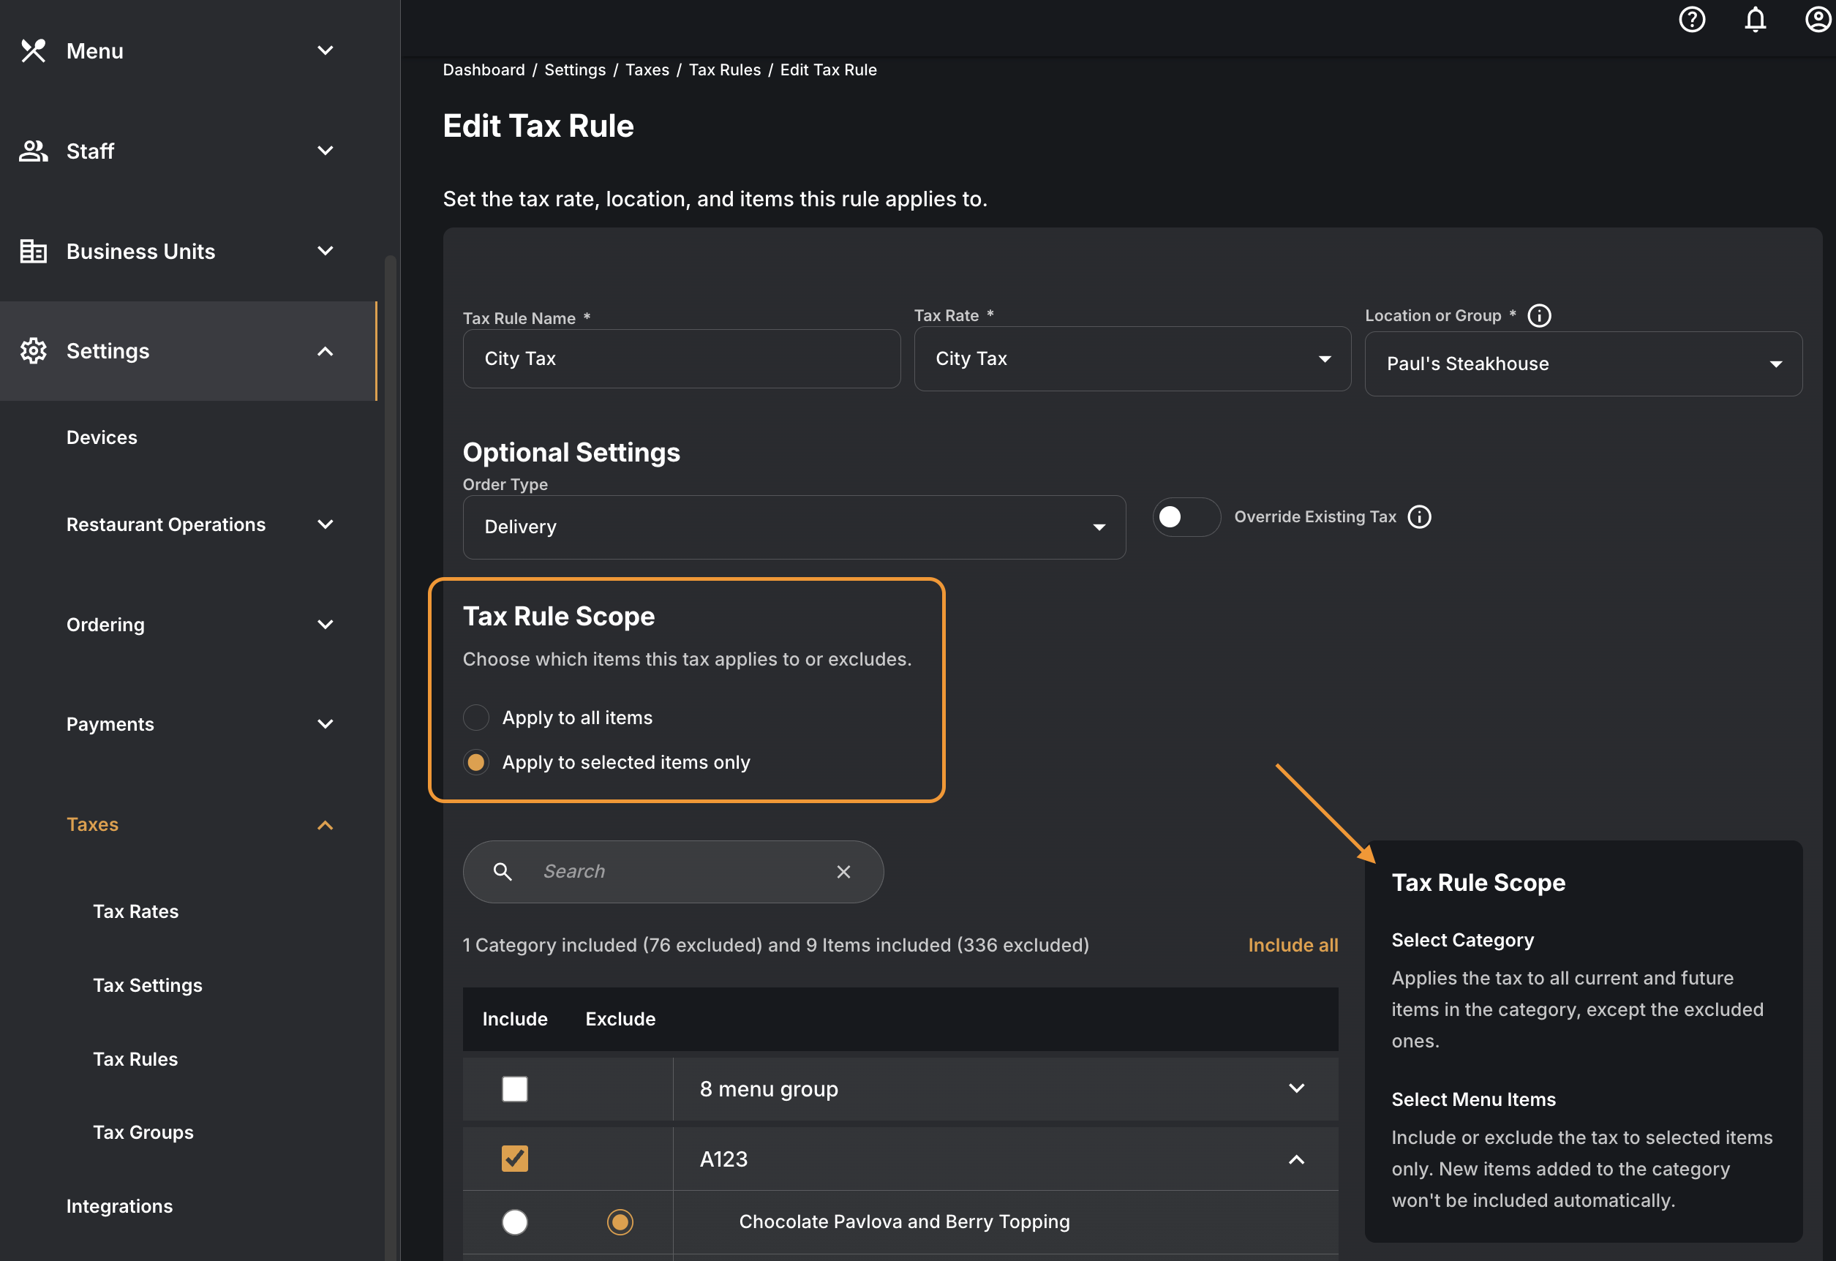Click the search magnifier icon
This screenshot has width=1836, height=1261.
[x=503, y=871]
